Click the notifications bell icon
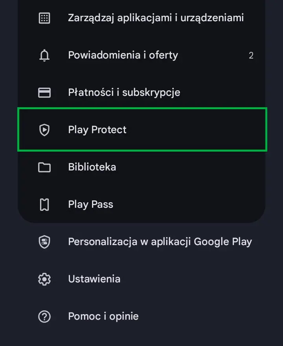The width and height of the screenshot is (283, 346). (44, 55)
